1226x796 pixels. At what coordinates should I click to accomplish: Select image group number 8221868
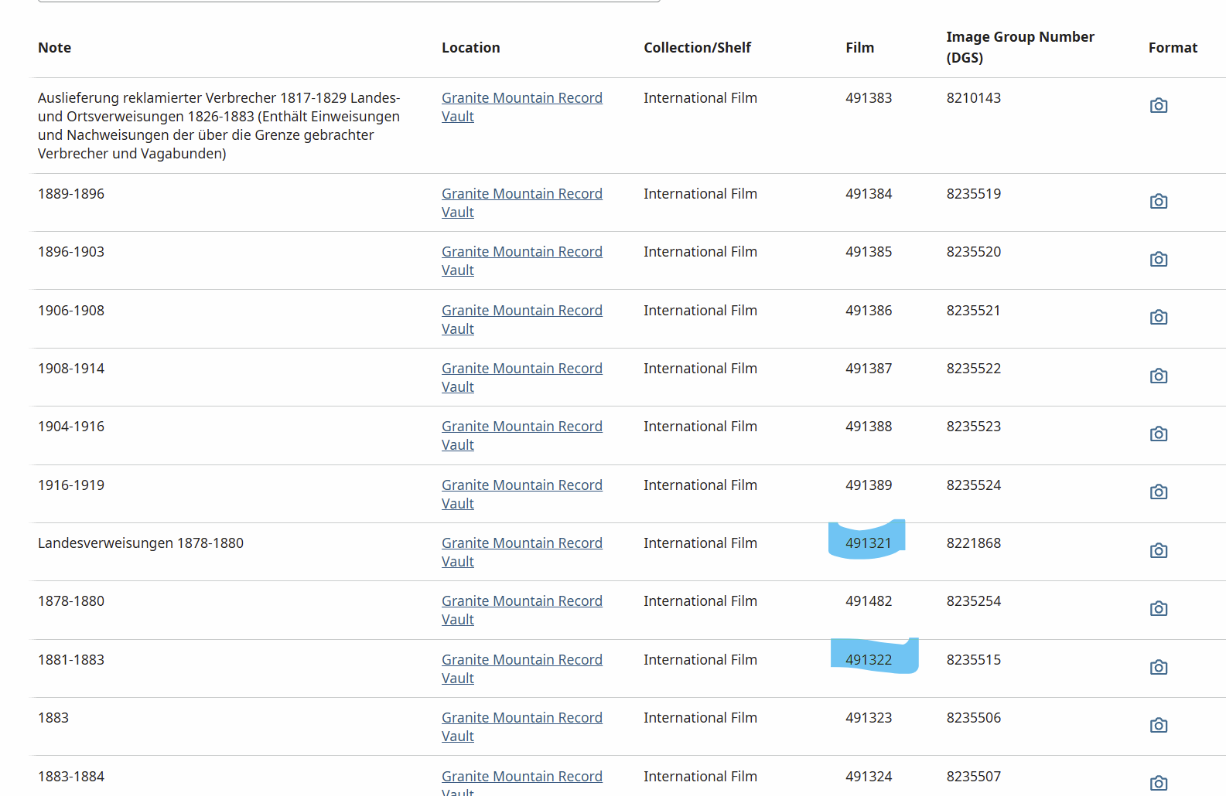tap(973, 543)
